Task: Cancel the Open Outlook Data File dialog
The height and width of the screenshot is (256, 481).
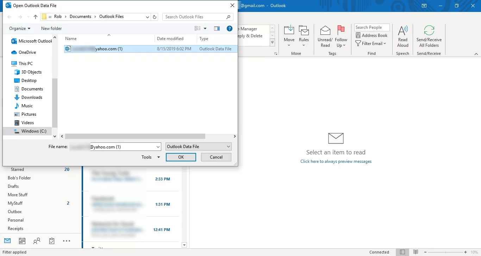Action: (216, 157)
